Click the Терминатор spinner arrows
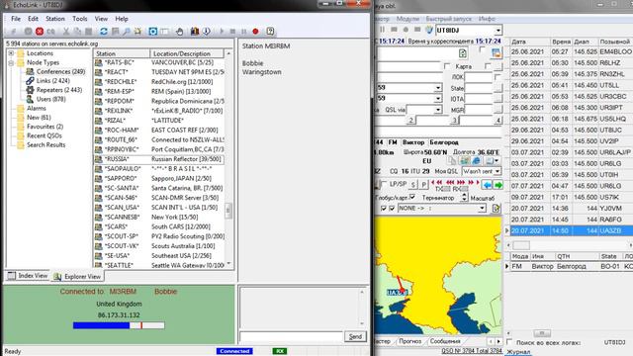Image resolution: width=633 pixels, height=356 pixels. pyautogui.click(x=464, y=197)
